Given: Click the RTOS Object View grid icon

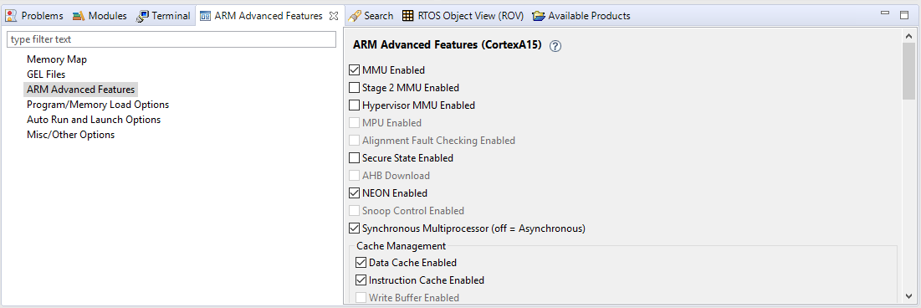Looking at the screenshot, I should click(x=407, y=16).
